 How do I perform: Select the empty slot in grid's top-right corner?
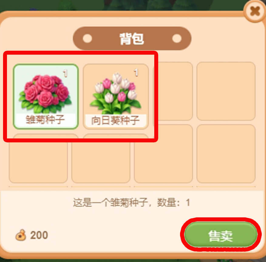[226, 91]
